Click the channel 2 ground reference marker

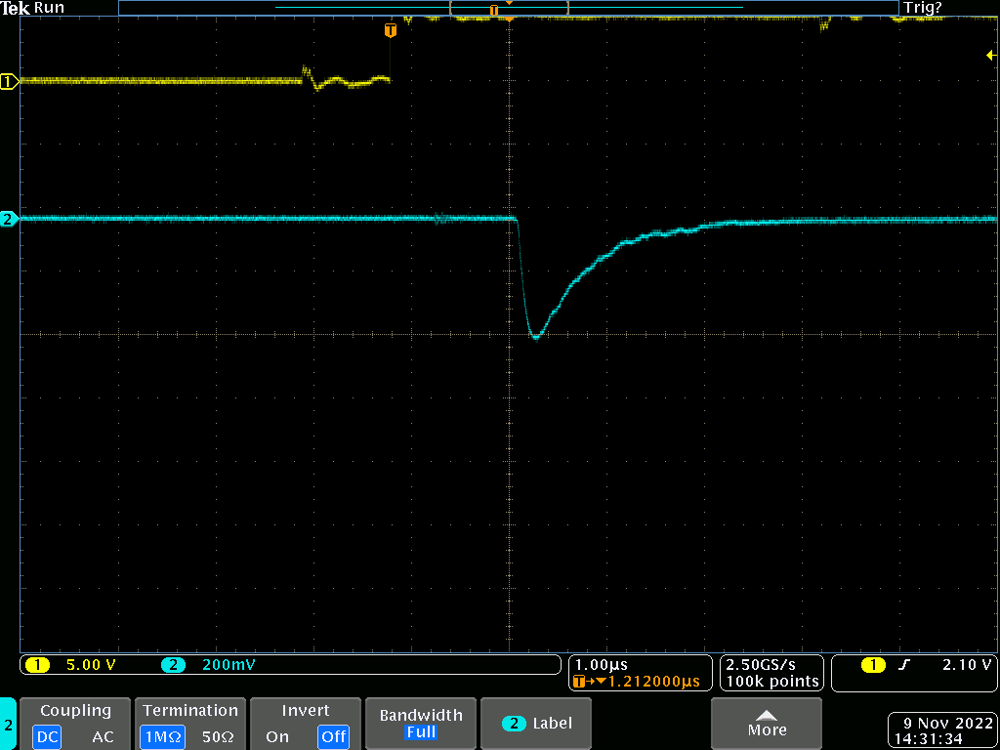point(9,220)
